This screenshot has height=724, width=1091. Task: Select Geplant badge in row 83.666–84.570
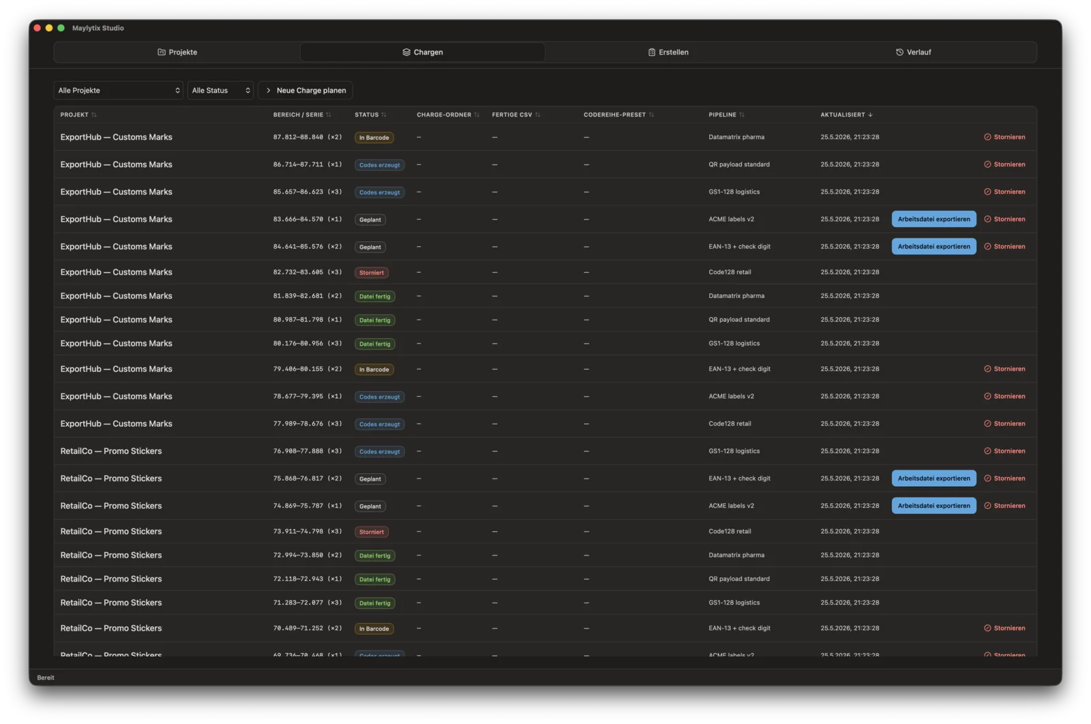[370, 220]
